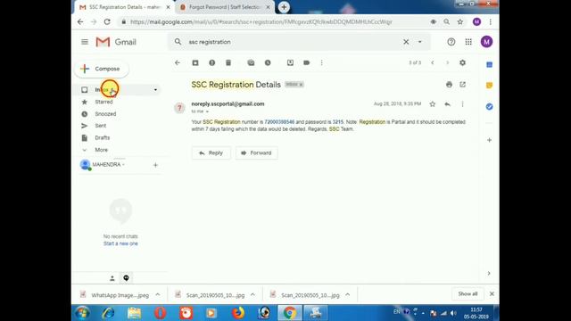Open a new browser tab
Screen dimensions: 571x321
284,7
